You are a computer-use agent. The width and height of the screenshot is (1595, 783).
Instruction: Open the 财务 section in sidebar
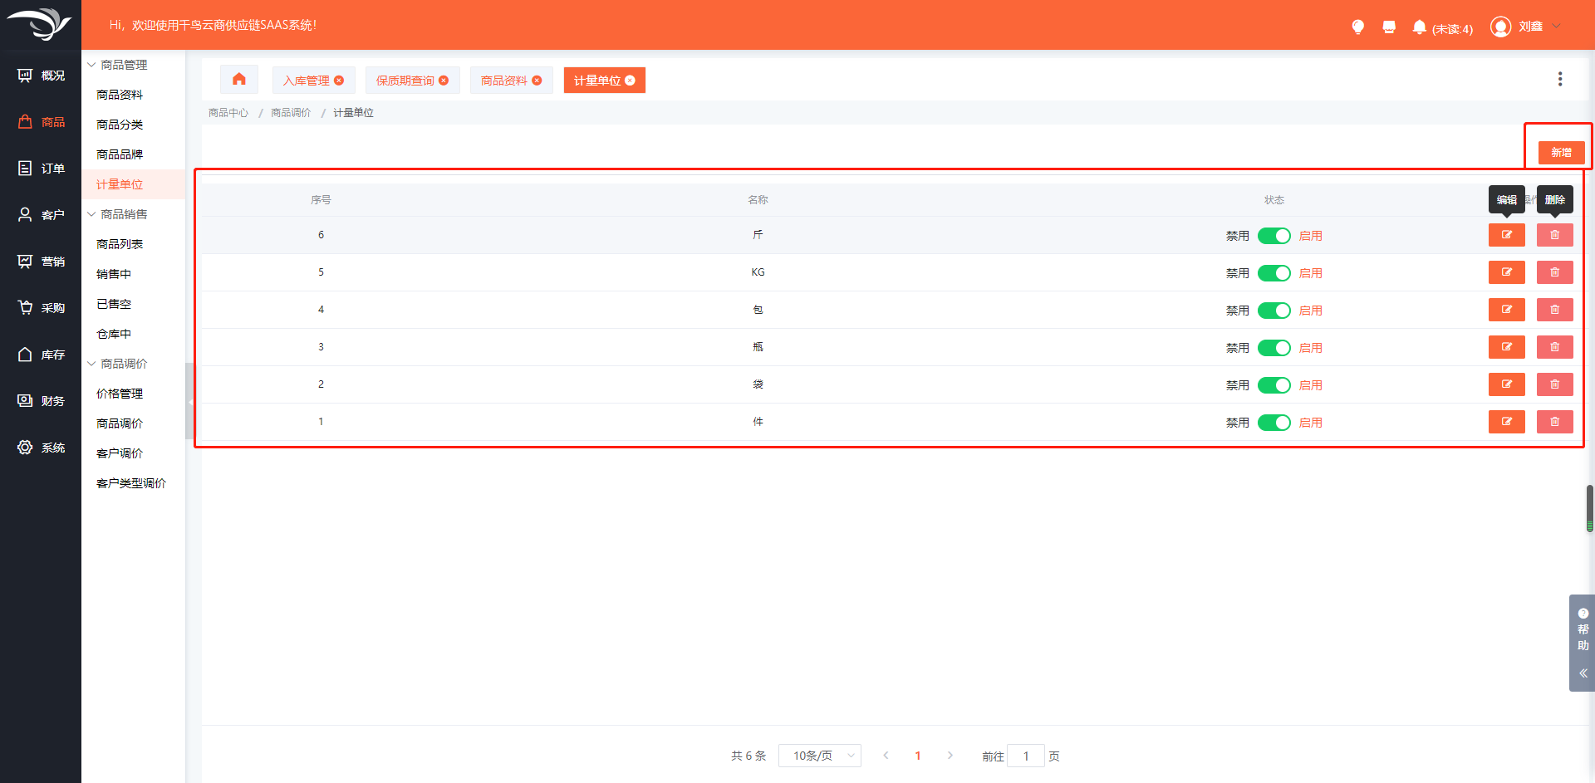[41, 401]
